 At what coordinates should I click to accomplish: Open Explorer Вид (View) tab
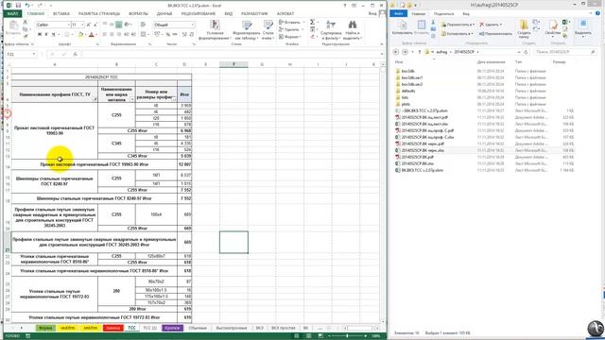pyautogui.click(x=466, y=14)
